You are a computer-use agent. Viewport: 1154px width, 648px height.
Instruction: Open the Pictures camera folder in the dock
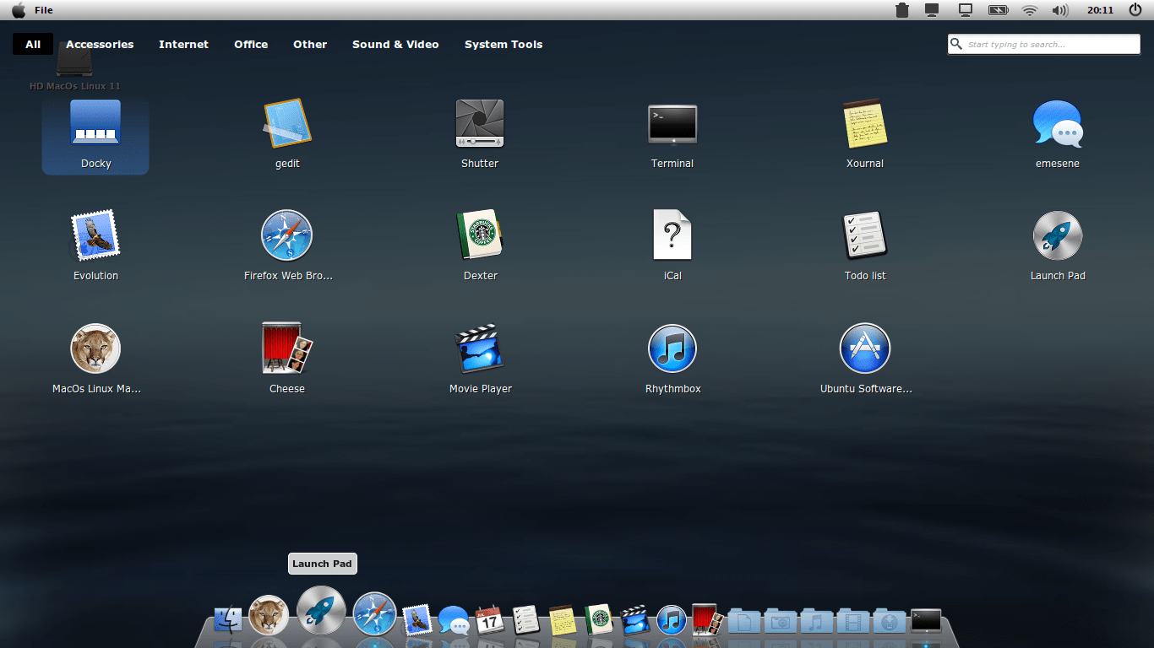[x=780, y=622]
